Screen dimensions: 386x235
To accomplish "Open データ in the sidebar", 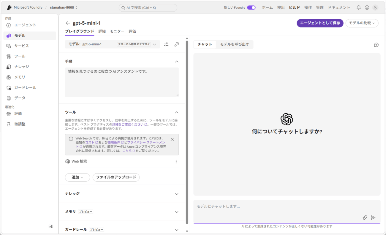I will pyautogui.click(x=30, y=98).
